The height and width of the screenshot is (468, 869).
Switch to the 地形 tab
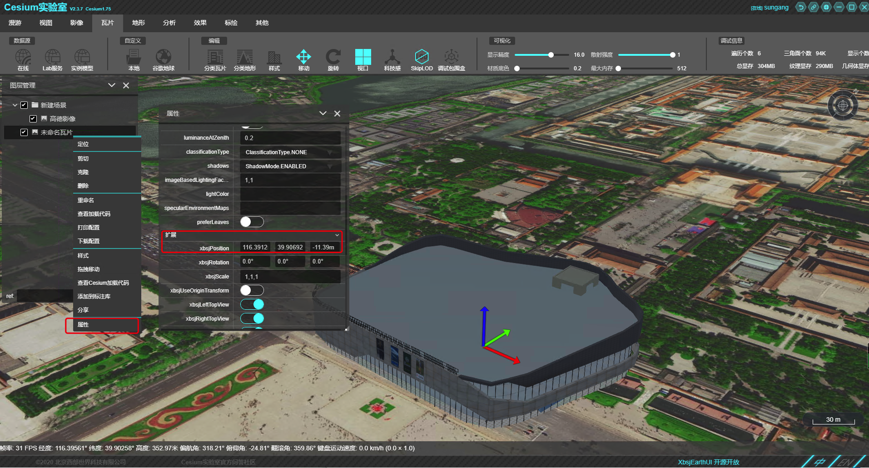(x=139, y=23)
